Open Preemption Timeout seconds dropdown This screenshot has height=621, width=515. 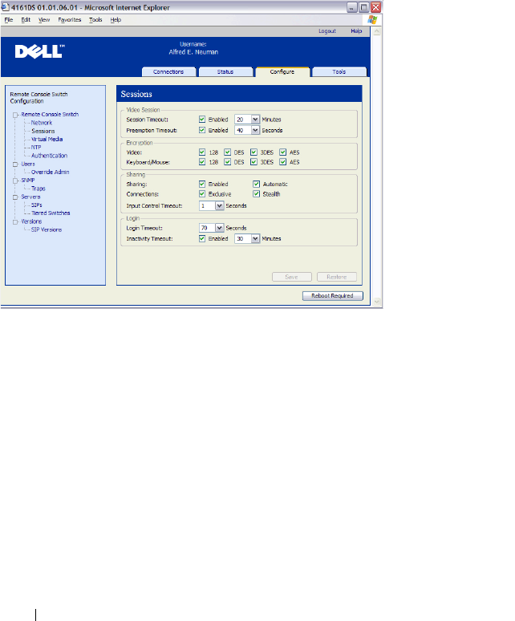click(x=255, y=130)
